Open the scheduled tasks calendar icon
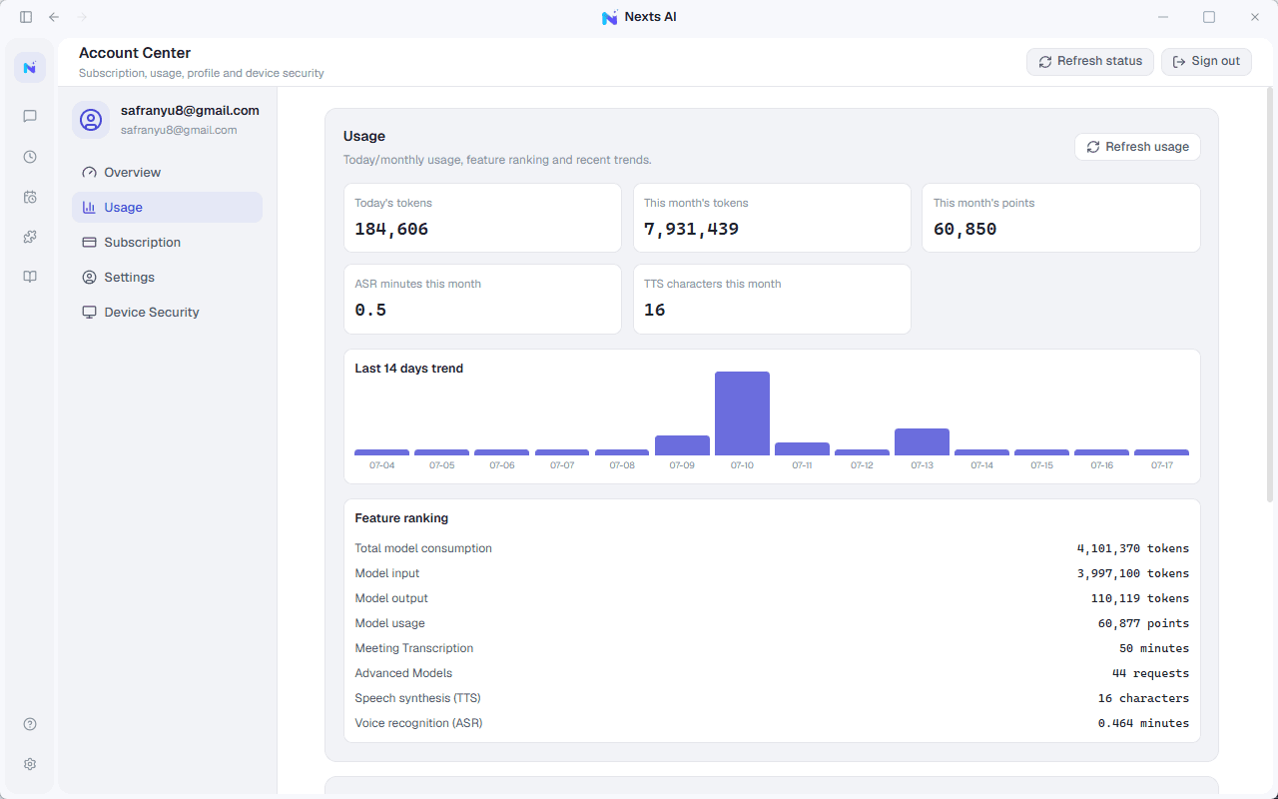This screenshot has height=799, width=1278. (30, 197)
